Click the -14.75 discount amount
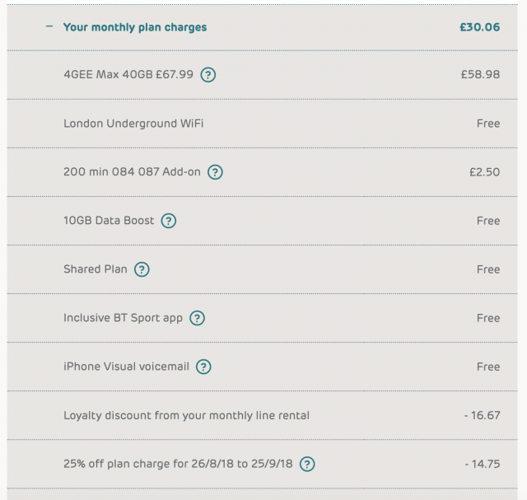The image size is (527, 500). tap(482, 464)
